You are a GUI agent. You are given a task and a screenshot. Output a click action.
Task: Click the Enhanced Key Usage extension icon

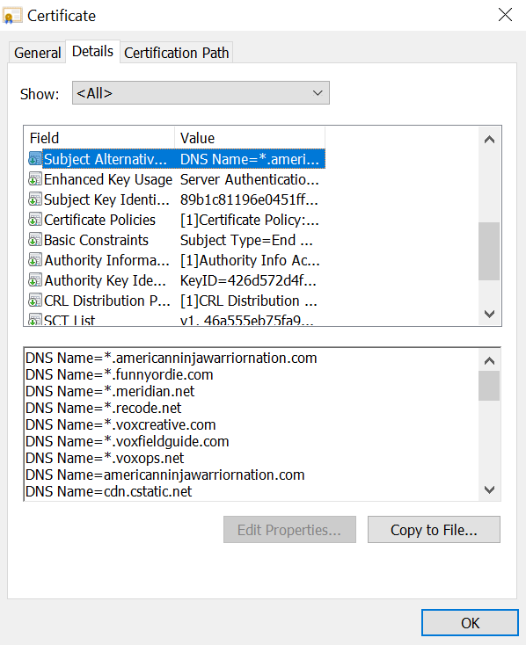[x=35, y=179]
